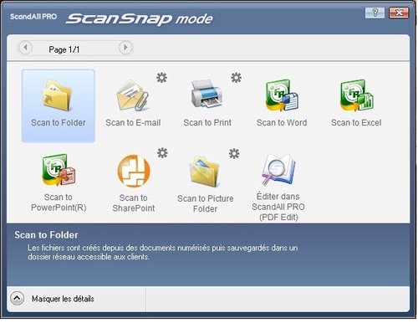Launch the Scan to Excel icon
This screenshot has width=418, height=323.
(x=357, y=95)
